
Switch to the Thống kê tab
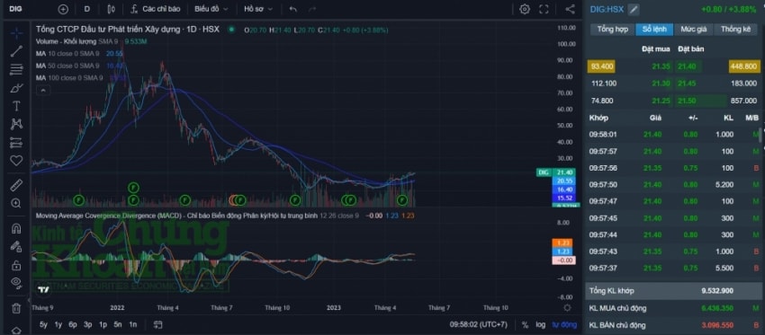[x=735, y=30]
